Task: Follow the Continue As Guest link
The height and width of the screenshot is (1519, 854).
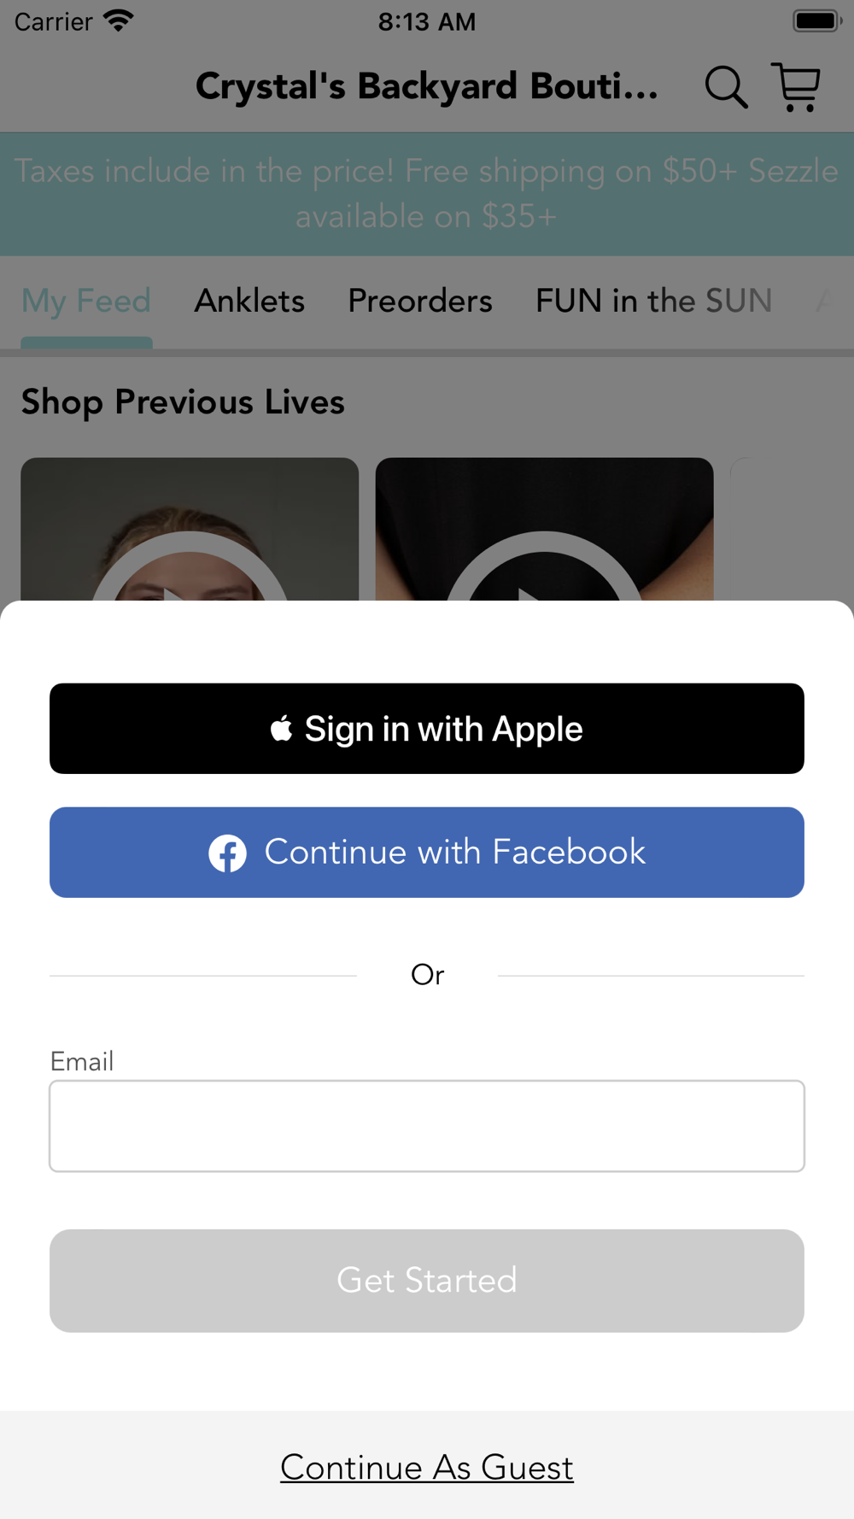Action: (x=427, y=1468)
